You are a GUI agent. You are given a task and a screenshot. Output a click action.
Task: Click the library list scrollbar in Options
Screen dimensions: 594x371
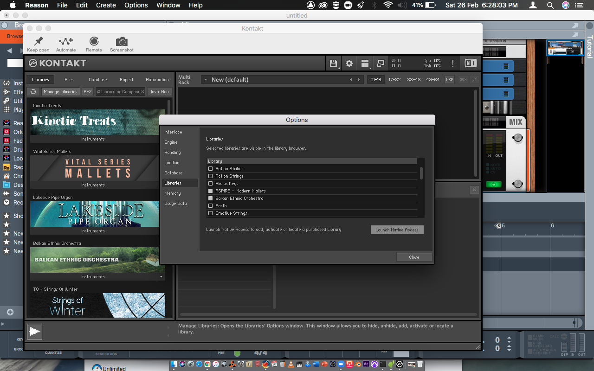(x=421, y=174)
